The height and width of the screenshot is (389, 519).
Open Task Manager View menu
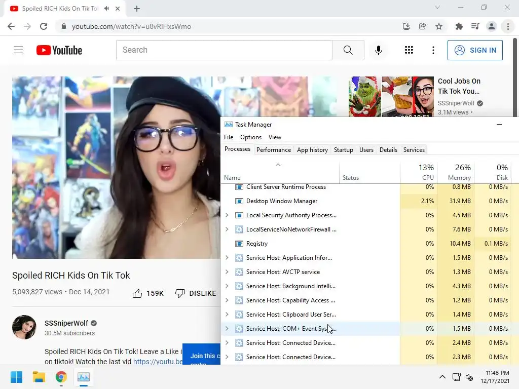tap(275, 137)
